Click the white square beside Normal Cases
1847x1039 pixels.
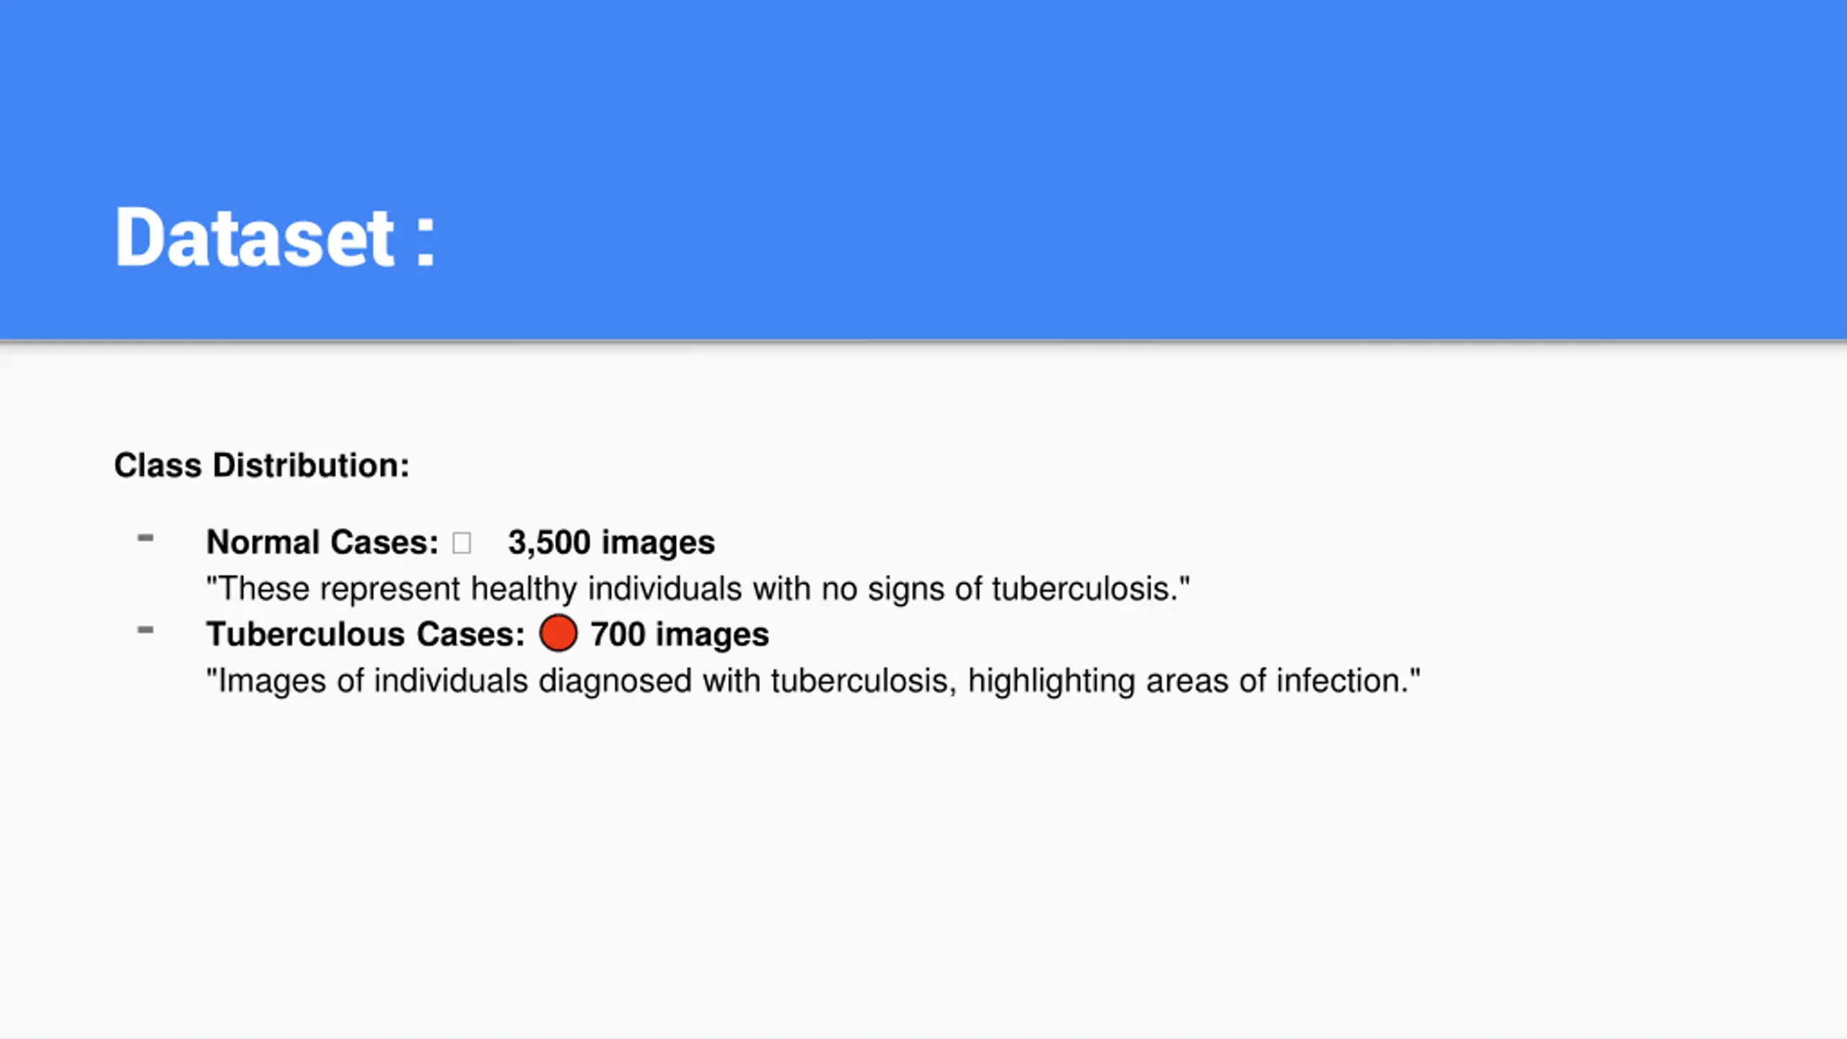[x=462, y=543]
